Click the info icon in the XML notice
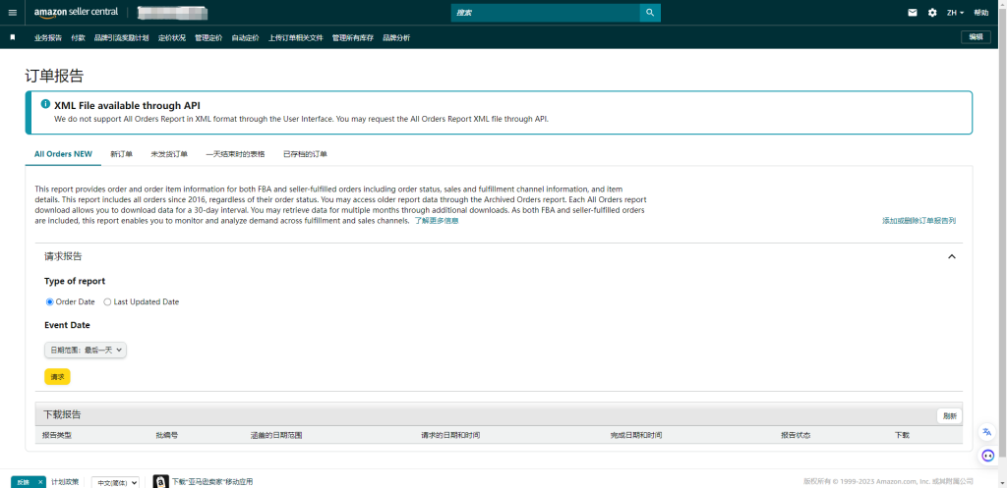The width and height of the screenshot is (1007, 488). 45,104
